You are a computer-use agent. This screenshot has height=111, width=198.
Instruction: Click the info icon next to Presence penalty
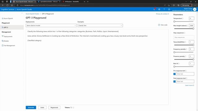click(x=186, y=56)
